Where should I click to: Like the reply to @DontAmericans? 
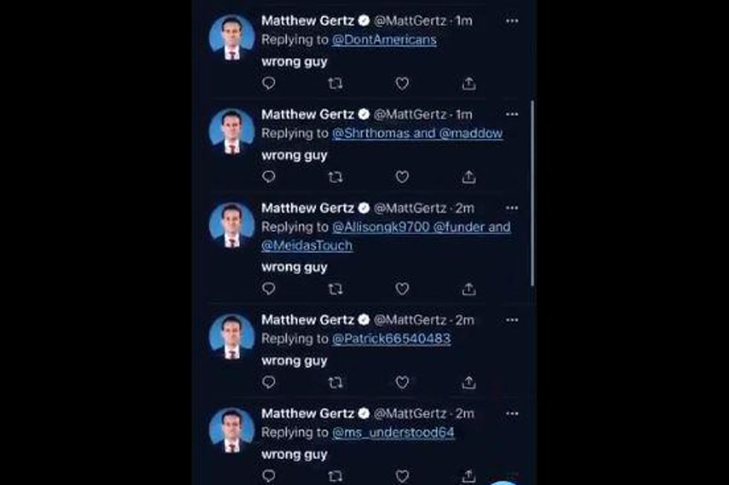coord(402,84)
